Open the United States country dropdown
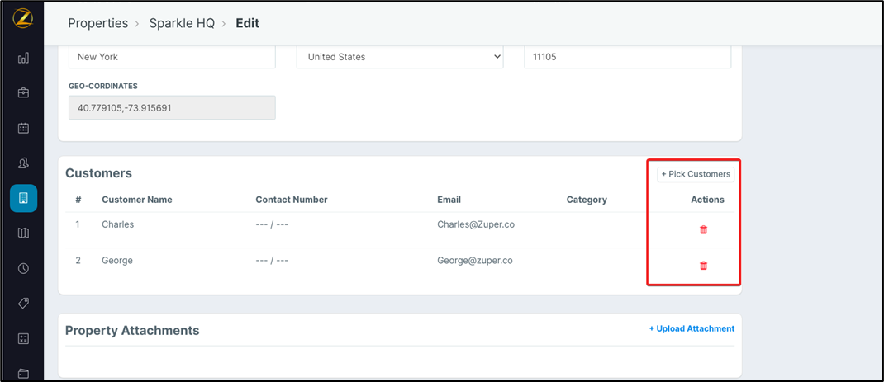 pyautogui.click(x=400, y=57)
